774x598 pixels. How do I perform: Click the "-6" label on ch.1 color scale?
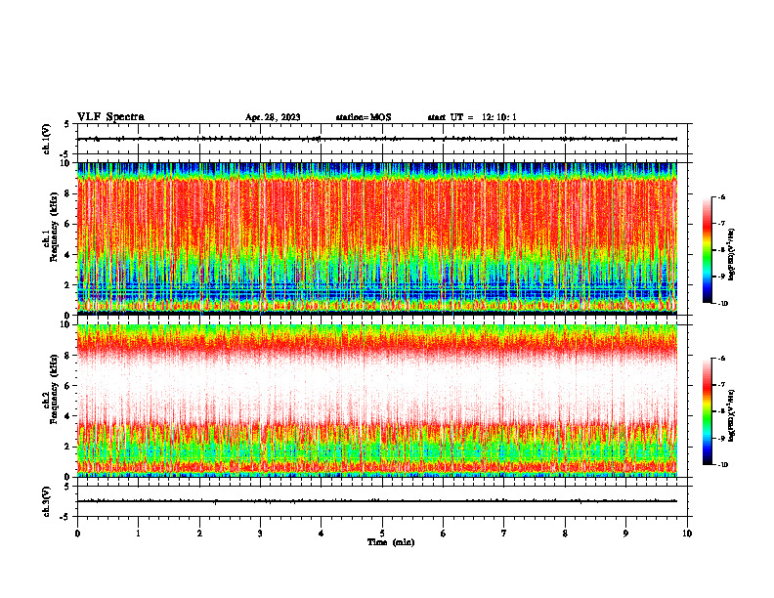click(x=721, y=196)
